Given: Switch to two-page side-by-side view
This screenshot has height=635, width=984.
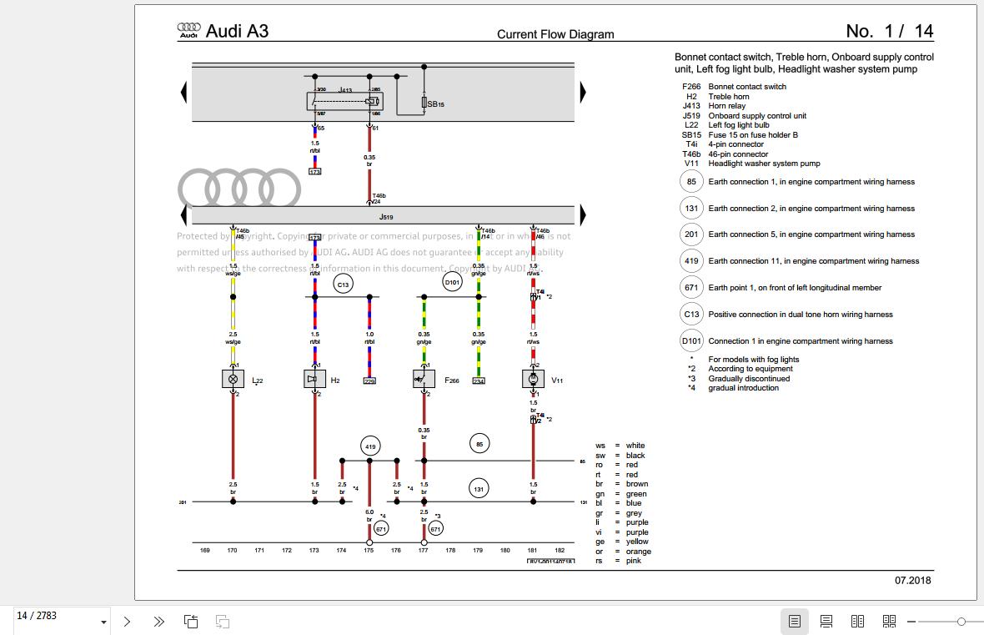Looking at the screenshot, I should click(x=858, y=622).
